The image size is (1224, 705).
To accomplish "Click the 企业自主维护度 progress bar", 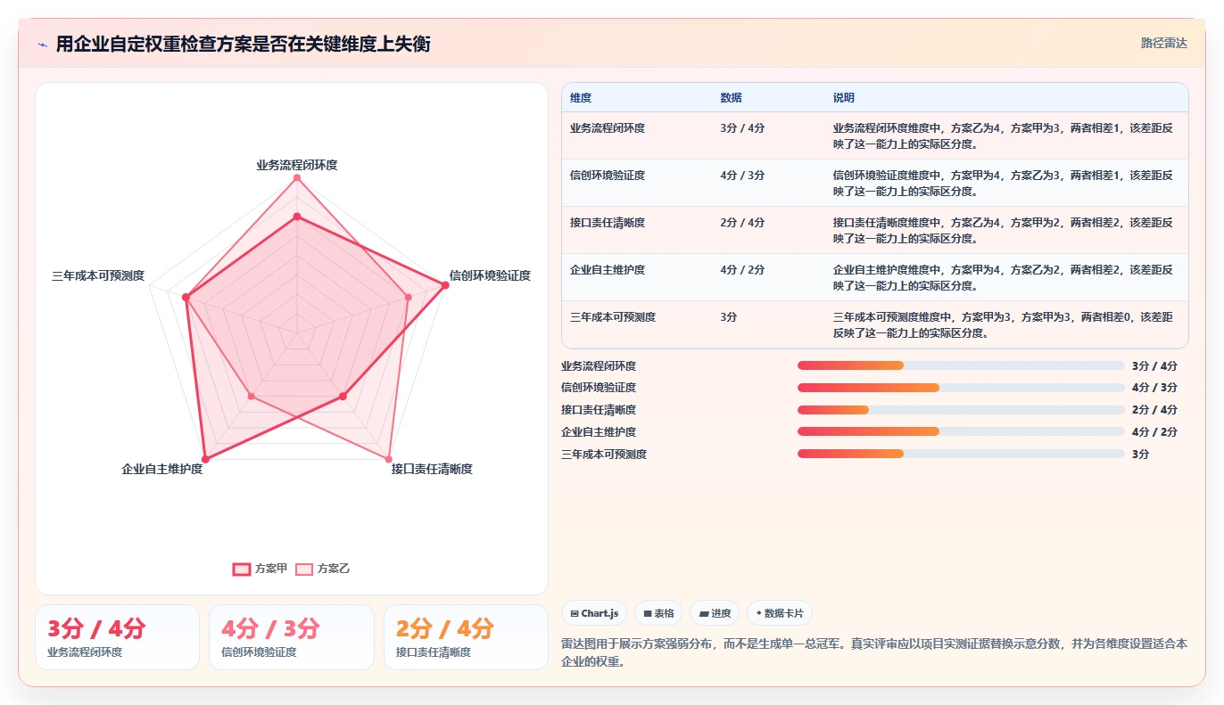I will (x=961, y=432).
